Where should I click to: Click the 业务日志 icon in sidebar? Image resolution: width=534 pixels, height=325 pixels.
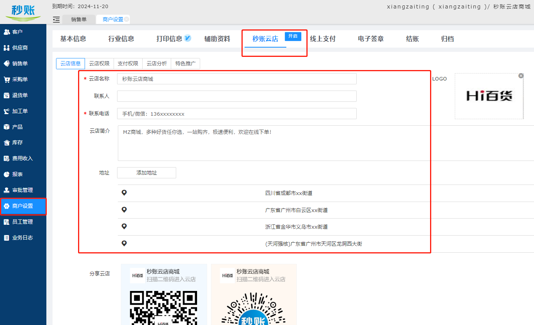pyautogui.click(x=7, y=238)
